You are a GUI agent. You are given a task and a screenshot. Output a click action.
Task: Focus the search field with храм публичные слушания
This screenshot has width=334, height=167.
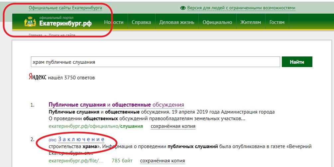[155, 62]
